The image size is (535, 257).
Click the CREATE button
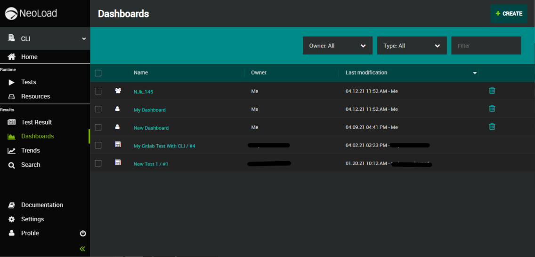click(x=509, y=14)
